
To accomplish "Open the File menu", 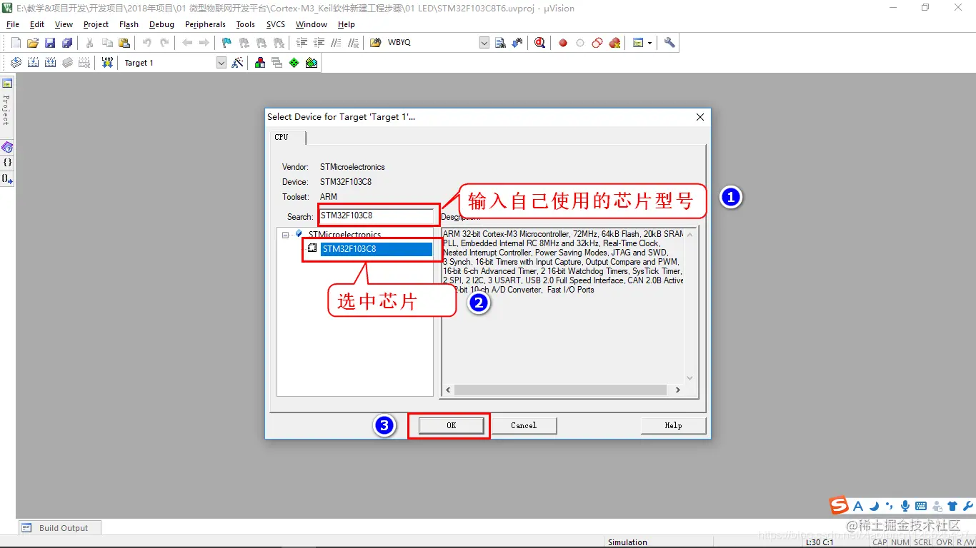I will point(13,24).
